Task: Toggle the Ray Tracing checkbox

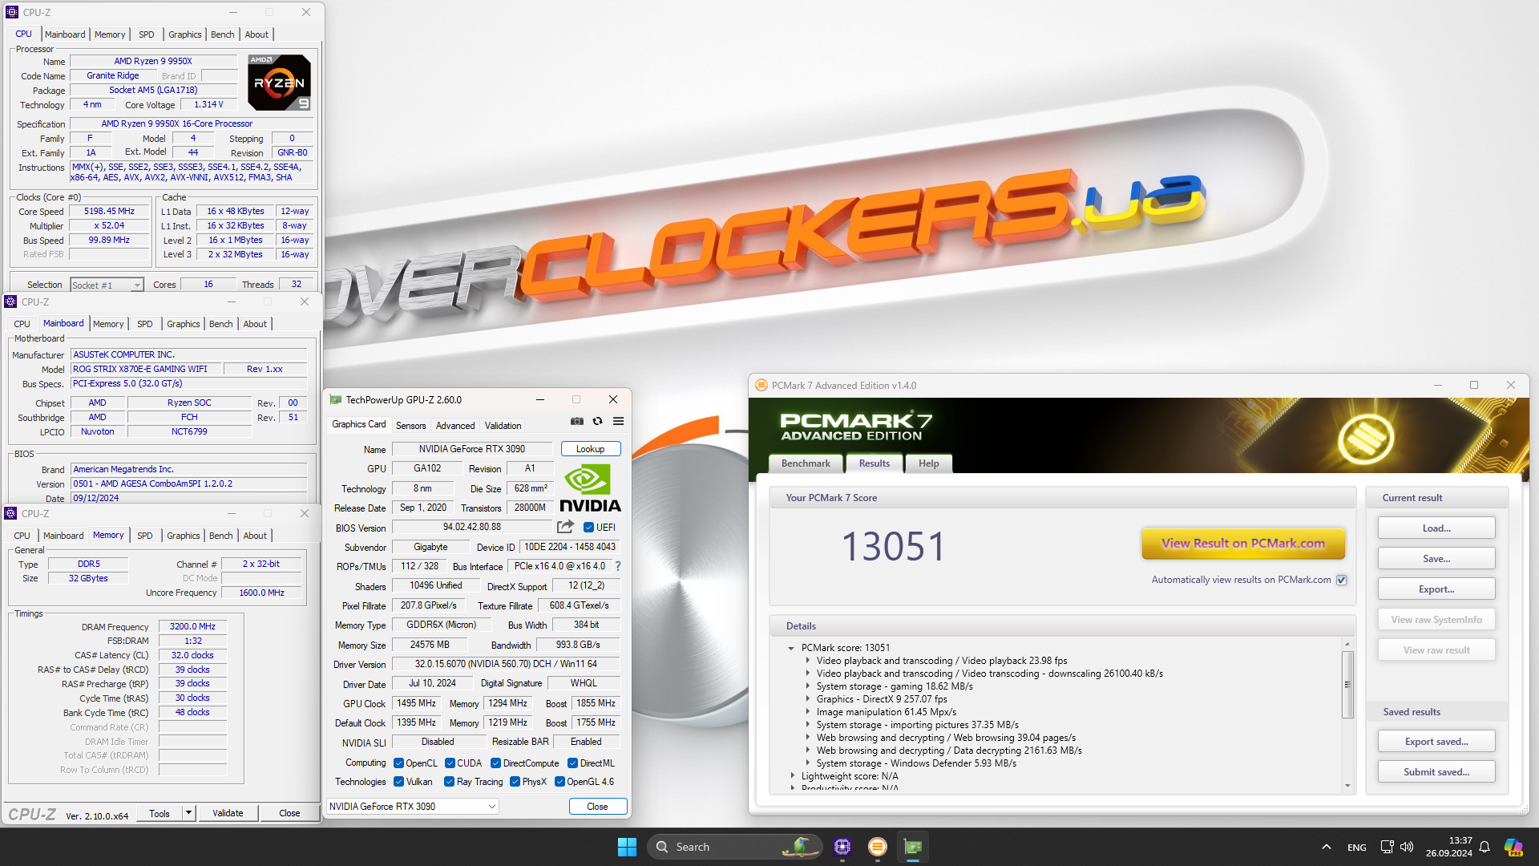Action: pos(449,782)
